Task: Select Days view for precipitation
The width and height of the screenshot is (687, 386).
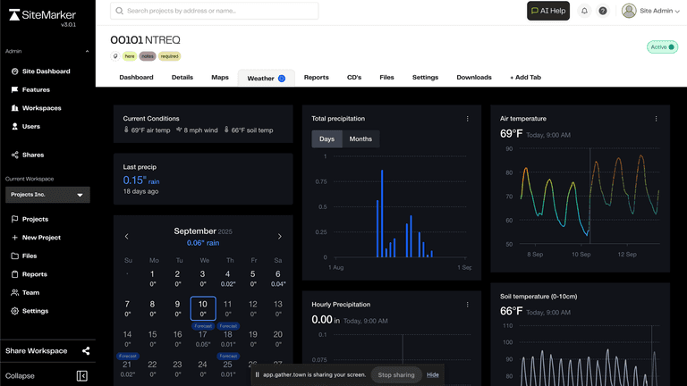Action: tap(327, 138)
